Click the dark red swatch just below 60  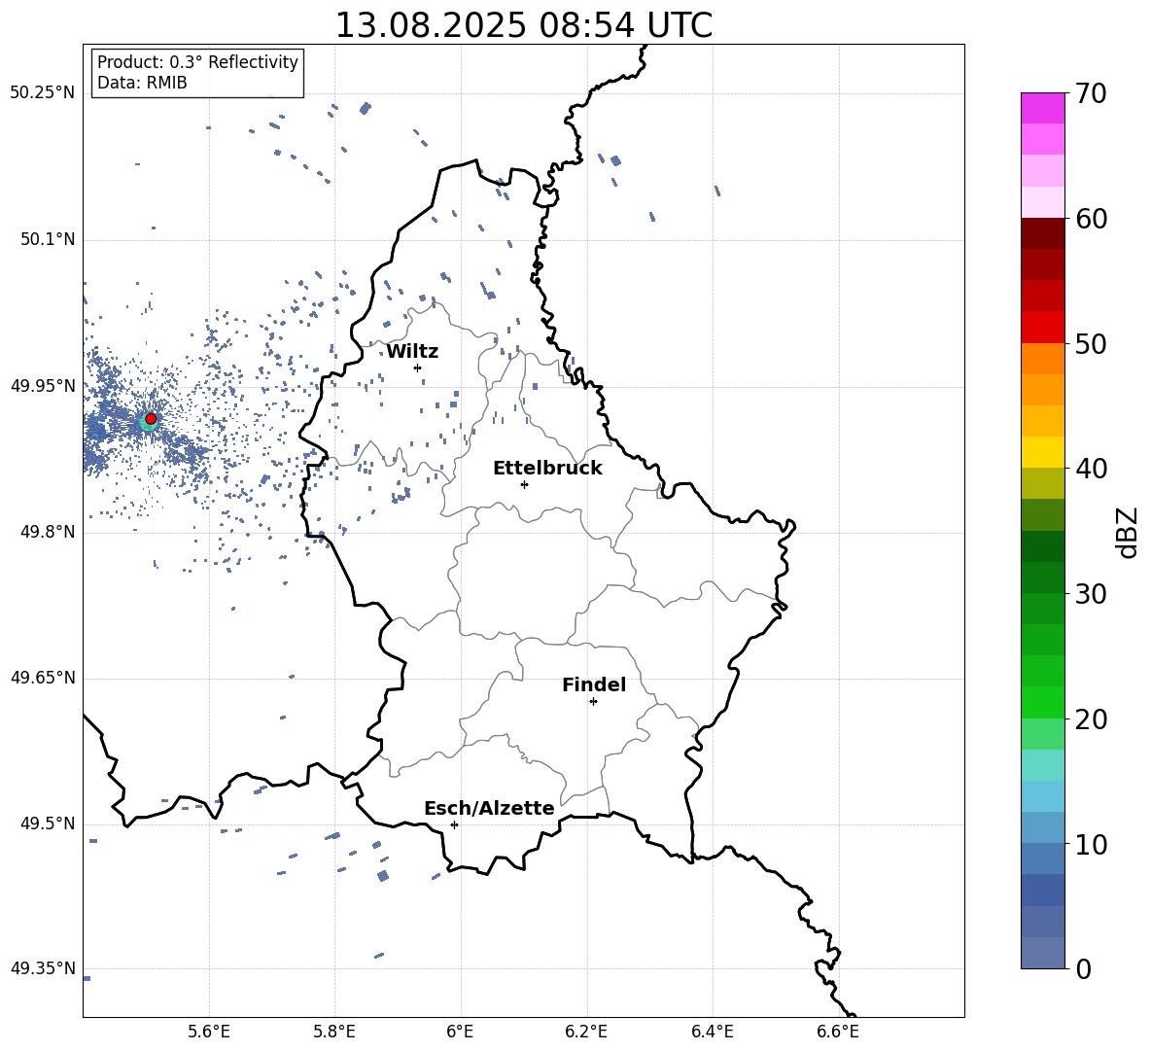(x=1042, y=233)
